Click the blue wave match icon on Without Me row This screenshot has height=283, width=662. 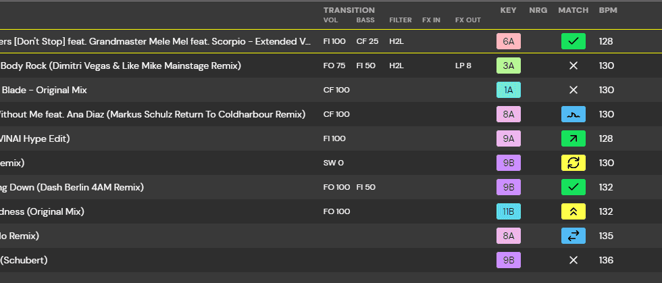tap(573, 114)
